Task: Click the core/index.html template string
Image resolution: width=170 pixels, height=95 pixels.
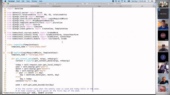Action: 37,47
